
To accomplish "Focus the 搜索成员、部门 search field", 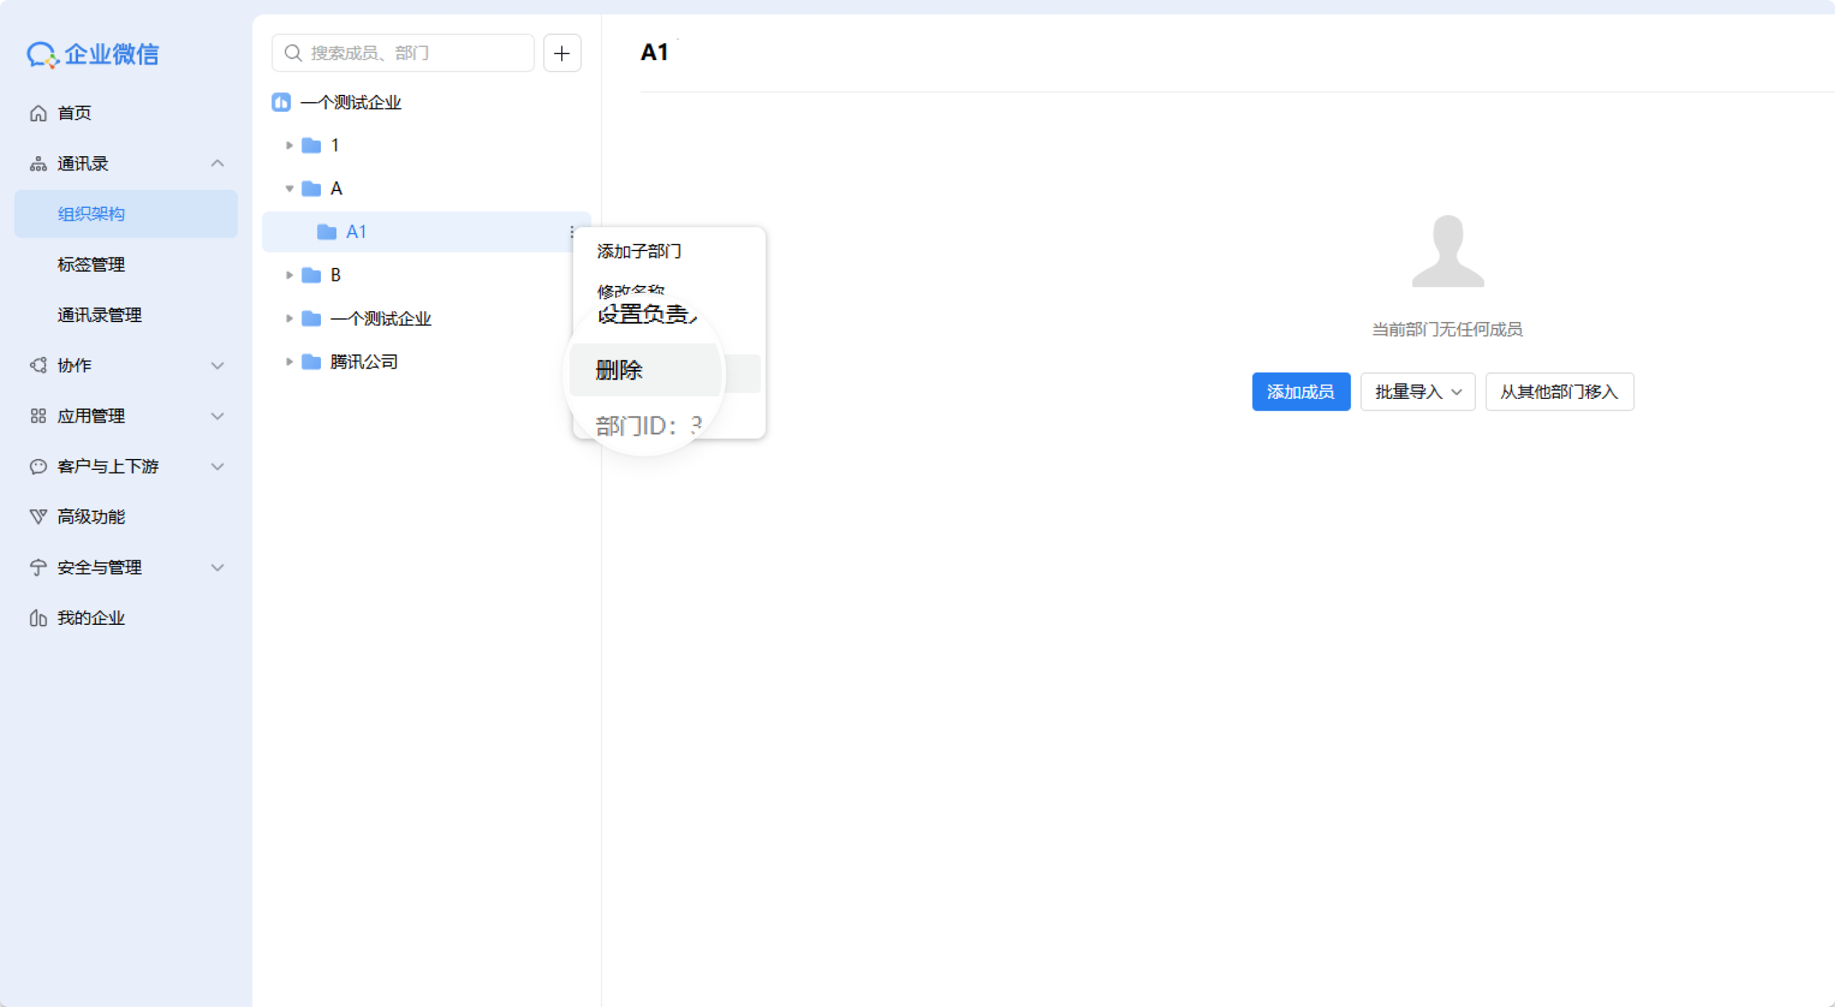I will pos(403,53).
